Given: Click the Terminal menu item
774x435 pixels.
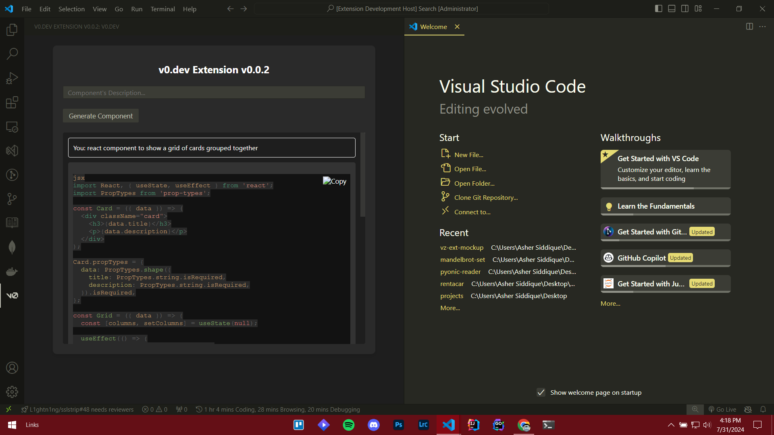Looking at the screenshot, I should point(162,8).
